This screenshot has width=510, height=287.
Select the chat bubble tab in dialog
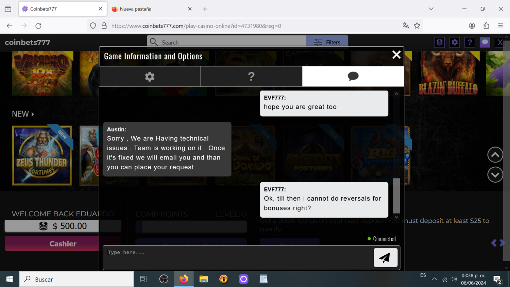click(353, 77)
